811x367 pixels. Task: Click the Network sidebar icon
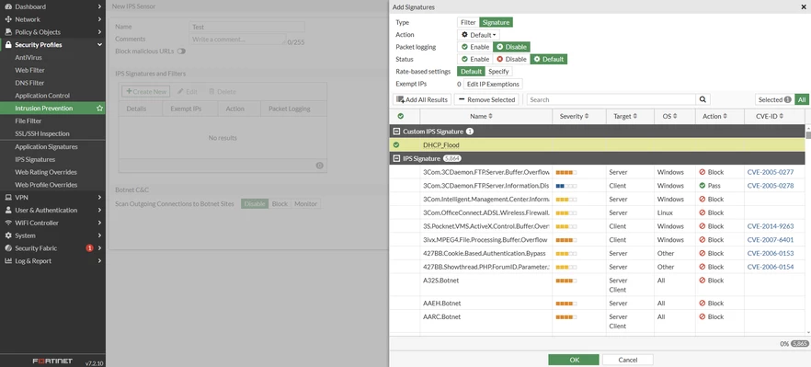[8, 19]
